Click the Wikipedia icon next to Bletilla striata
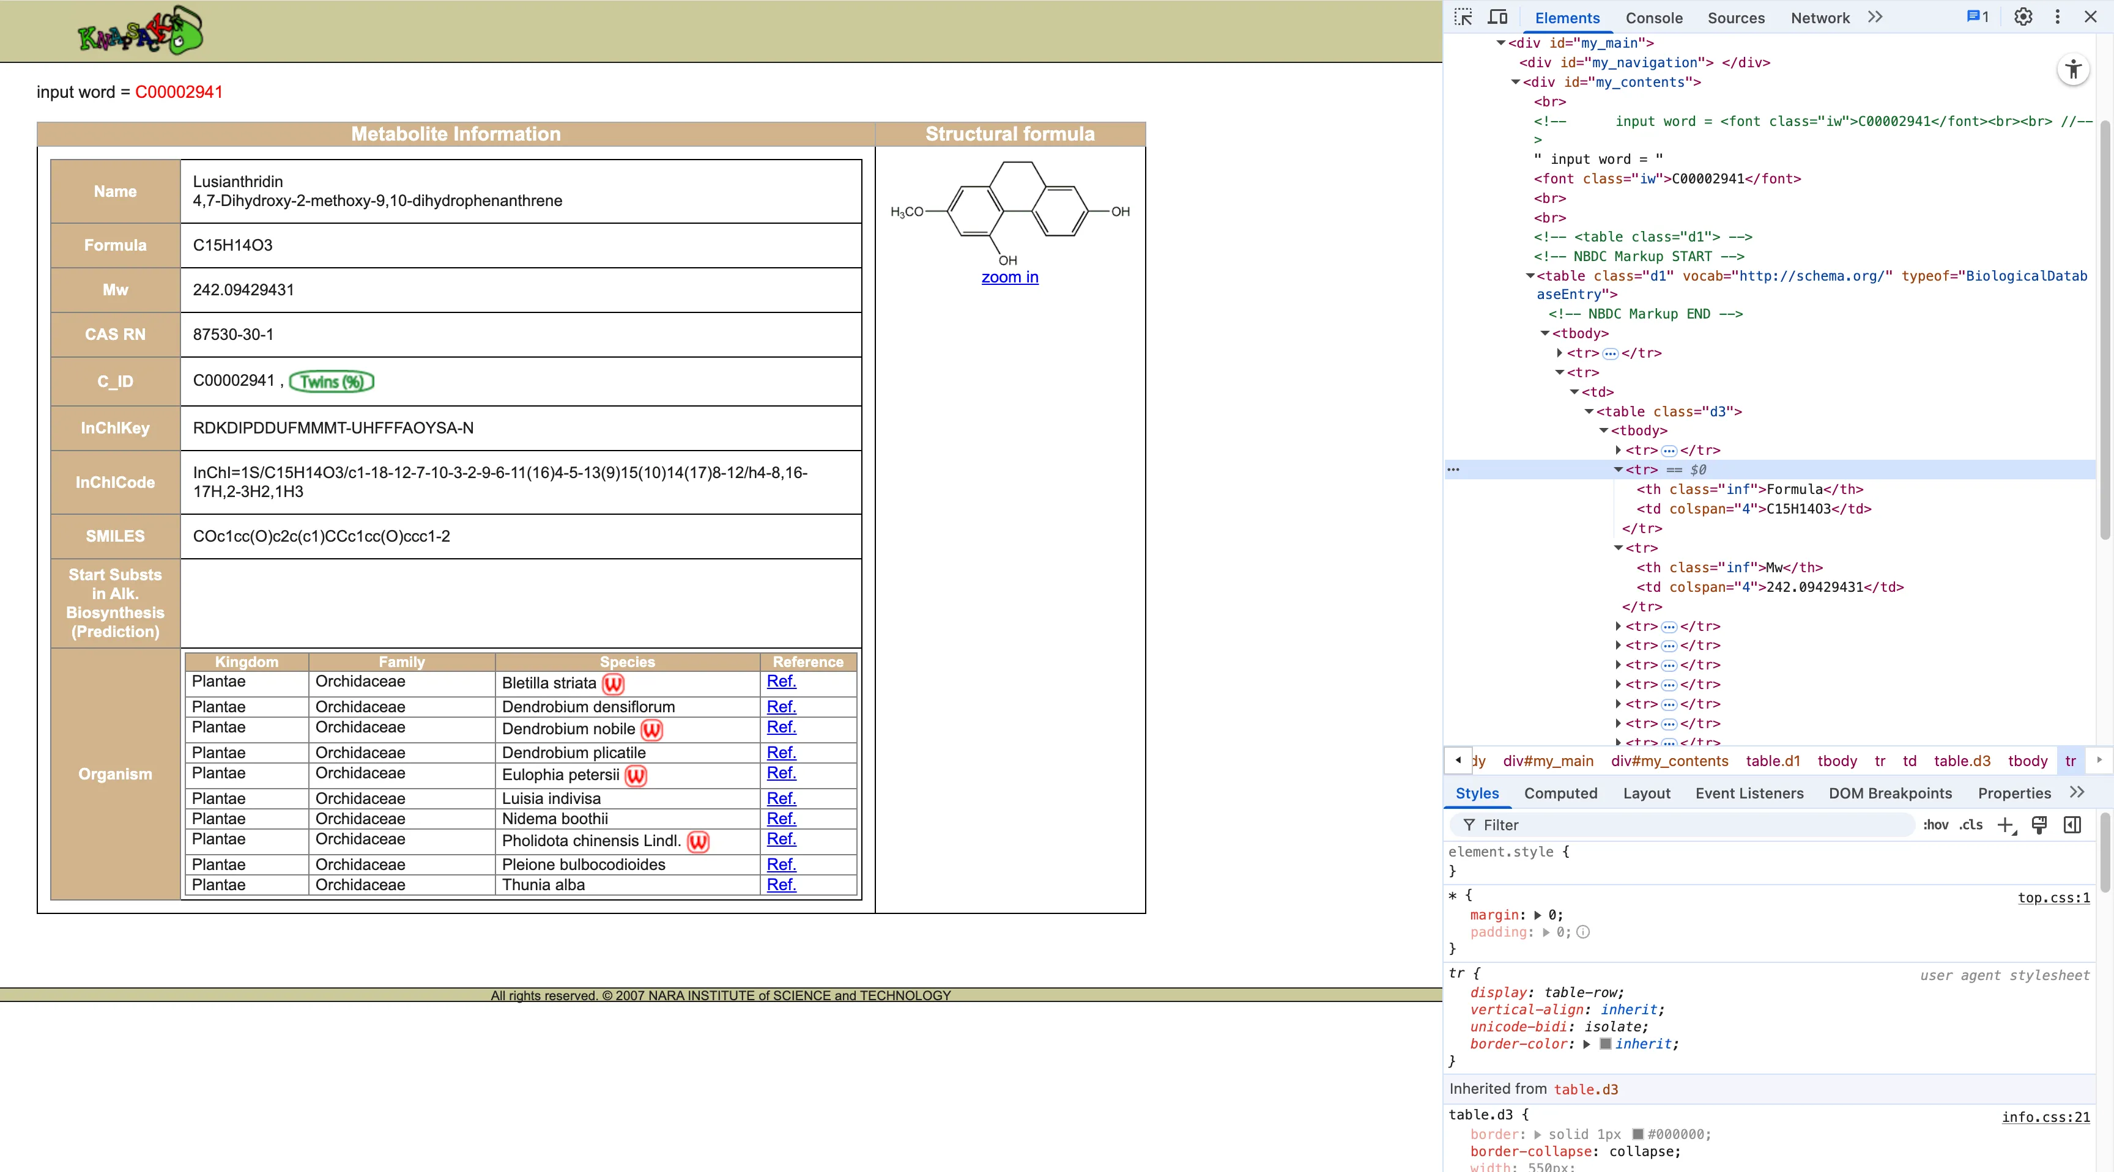 coord(613,684)
